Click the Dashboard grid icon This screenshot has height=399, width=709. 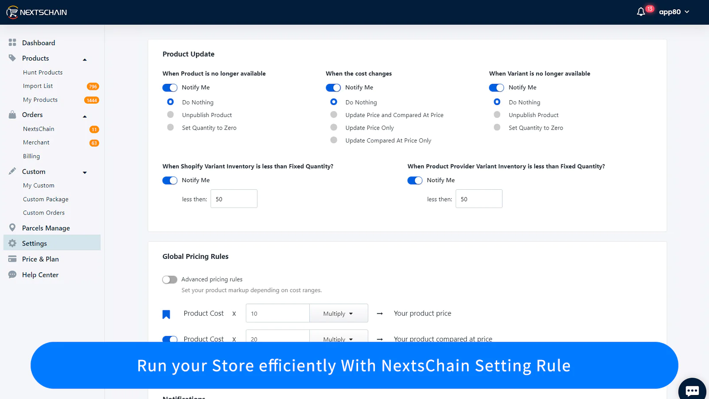click(12, 43)
